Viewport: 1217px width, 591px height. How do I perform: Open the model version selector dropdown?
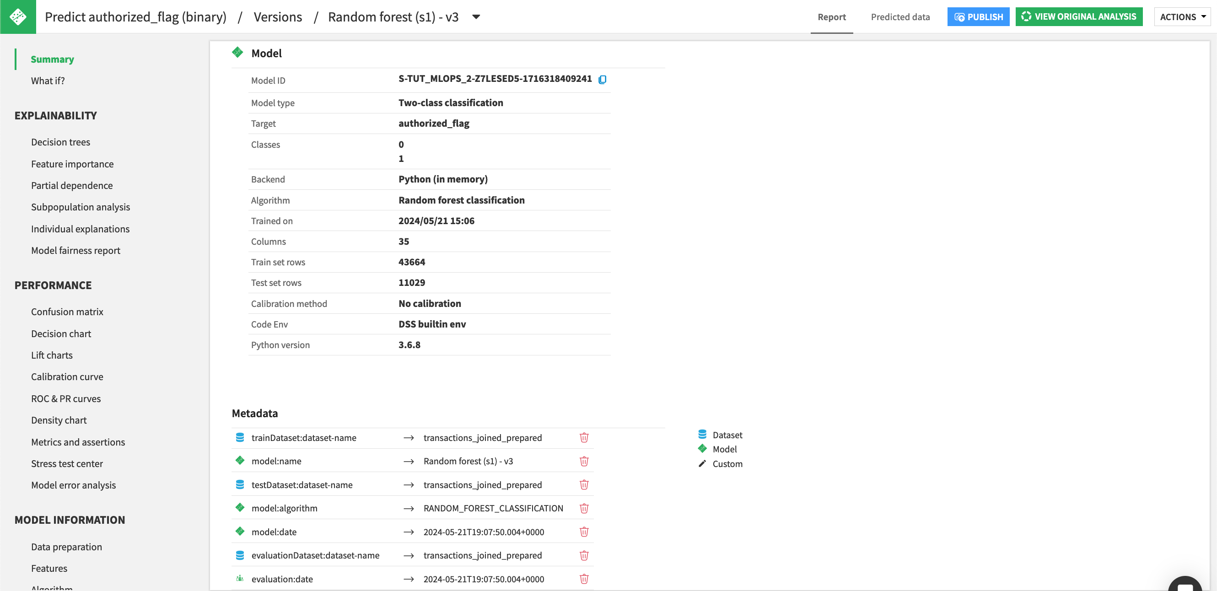click(476, 16)
